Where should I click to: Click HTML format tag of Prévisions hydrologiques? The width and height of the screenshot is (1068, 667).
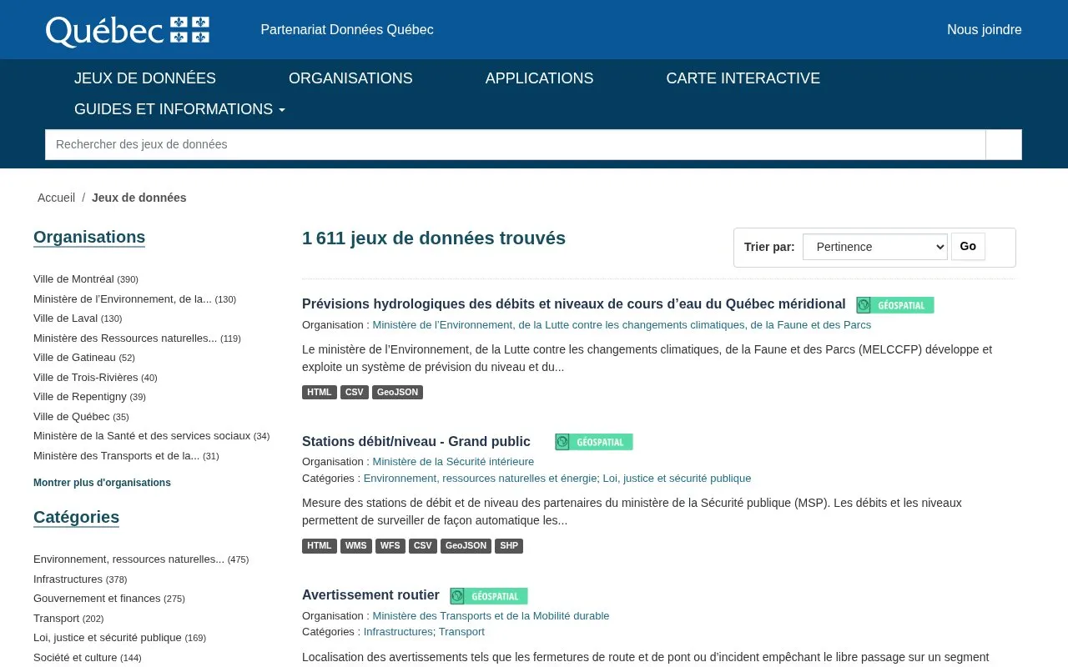pos(320,392)
